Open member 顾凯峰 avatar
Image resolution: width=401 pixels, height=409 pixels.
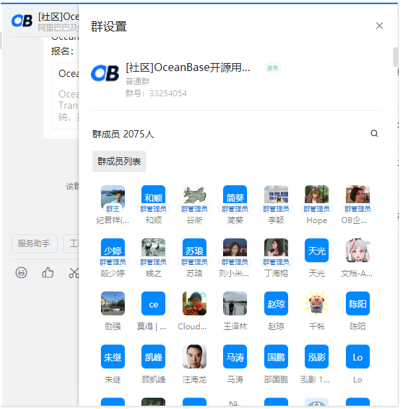[153, 357]
